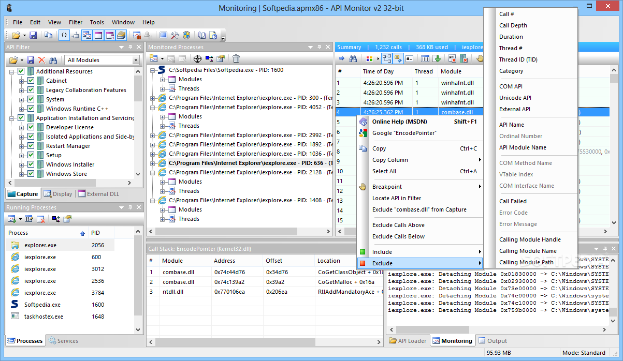Click the Copy icon in main toolbar
623x361 pixels.
48,35
